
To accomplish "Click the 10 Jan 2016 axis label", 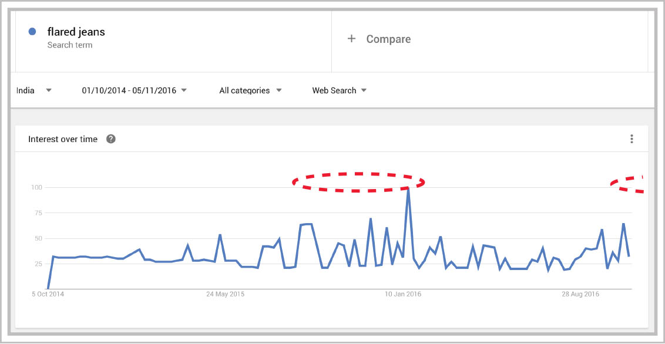I will coord(403,294).
